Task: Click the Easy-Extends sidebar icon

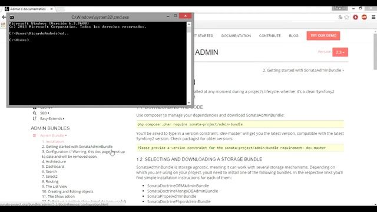Action: point(34,118)
